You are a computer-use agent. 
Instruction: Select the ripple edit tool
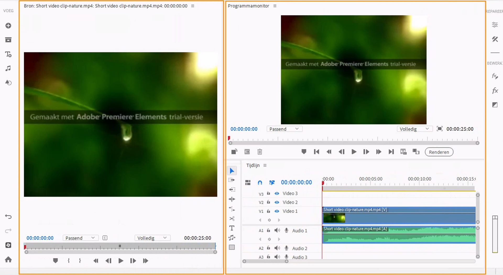(x=232, y=190)
